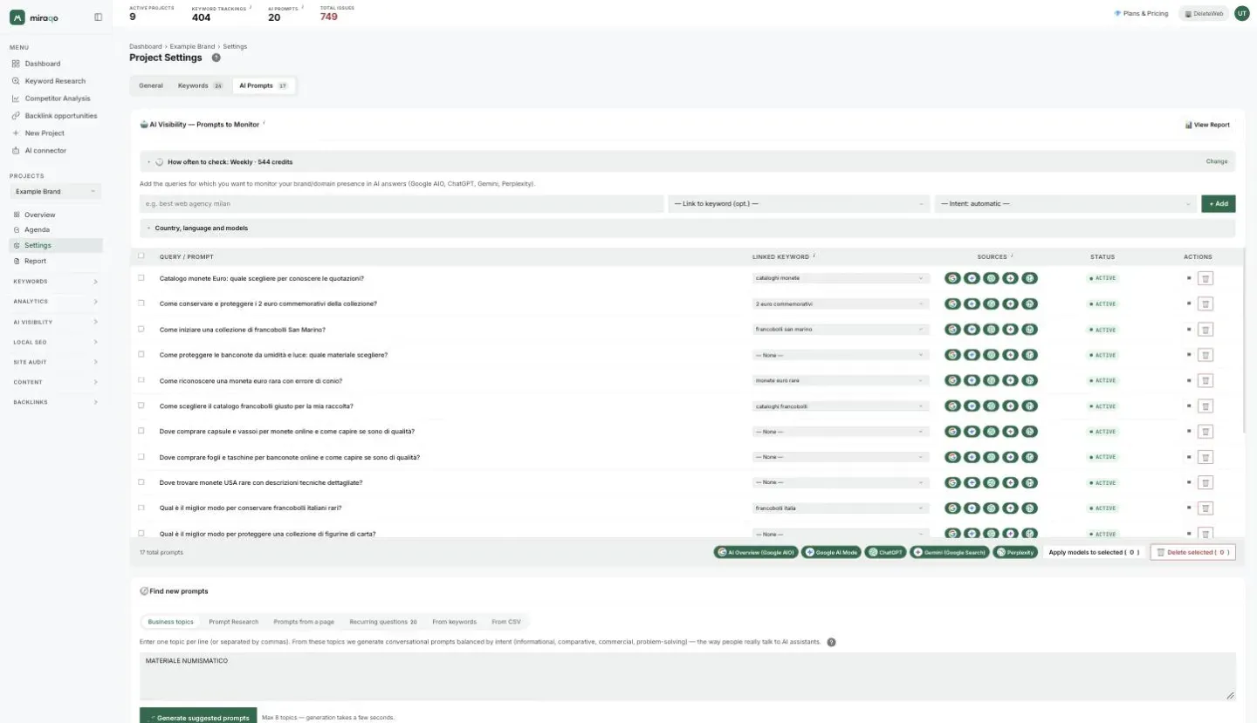Focus the query input 'e.g. best web agency milan'
Viewport: 1257px width, 723px height.
point(402,203)
